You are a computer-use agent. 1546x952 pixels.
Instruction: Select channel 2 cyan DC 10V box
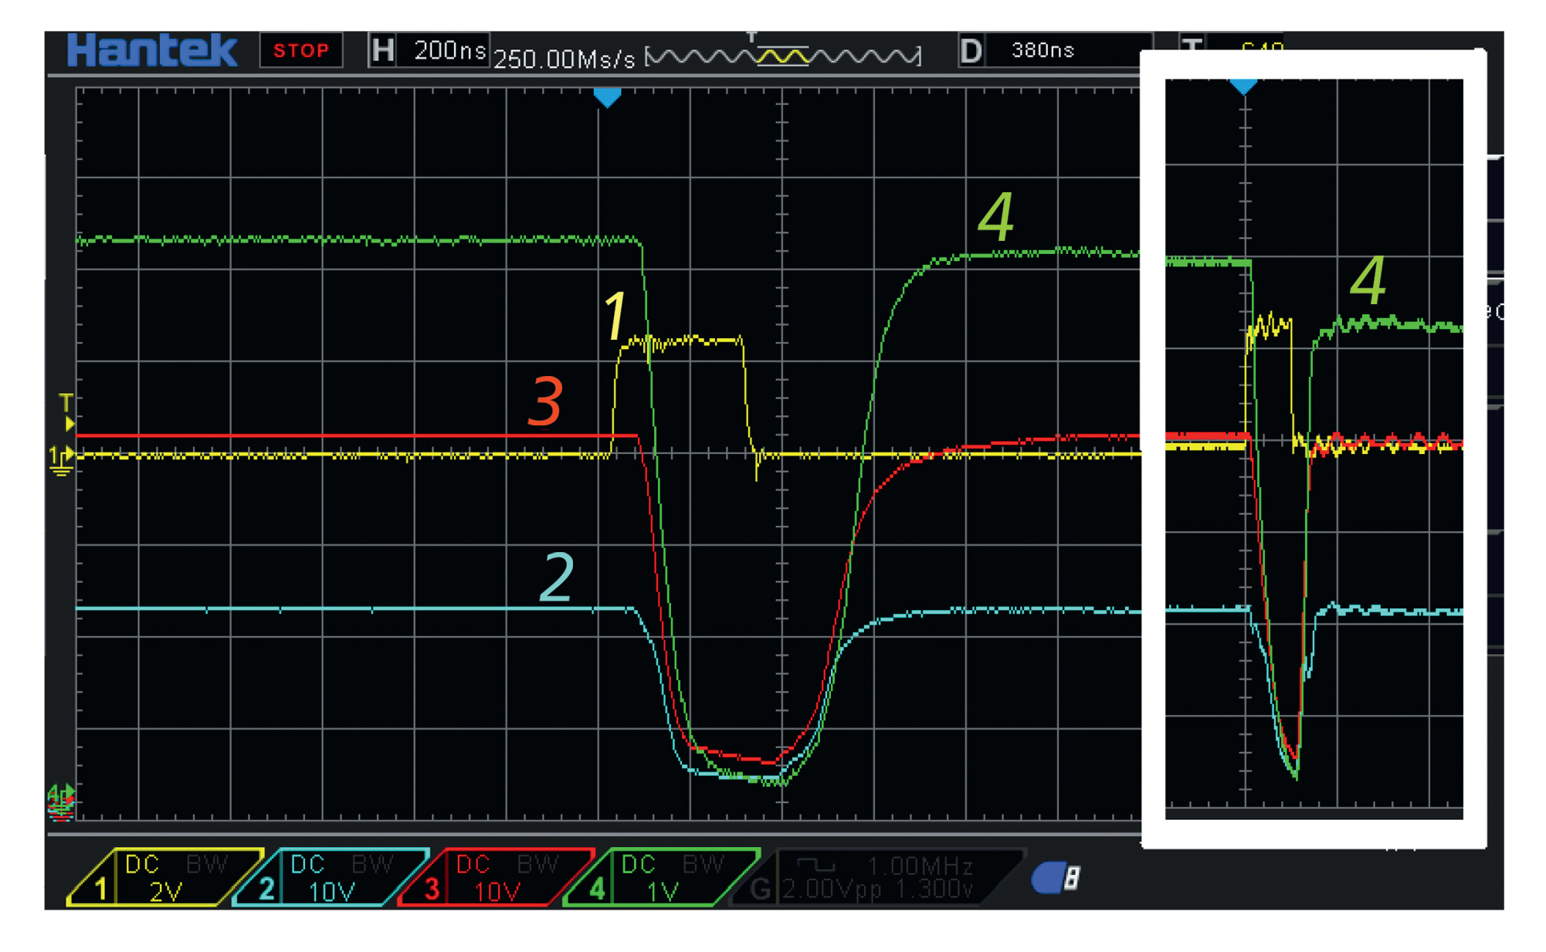click(x=331, y=877)
